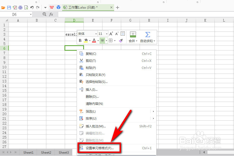Screen dimensions: 234x156
Task: Click the Undo icon
Action: point(32,7)
